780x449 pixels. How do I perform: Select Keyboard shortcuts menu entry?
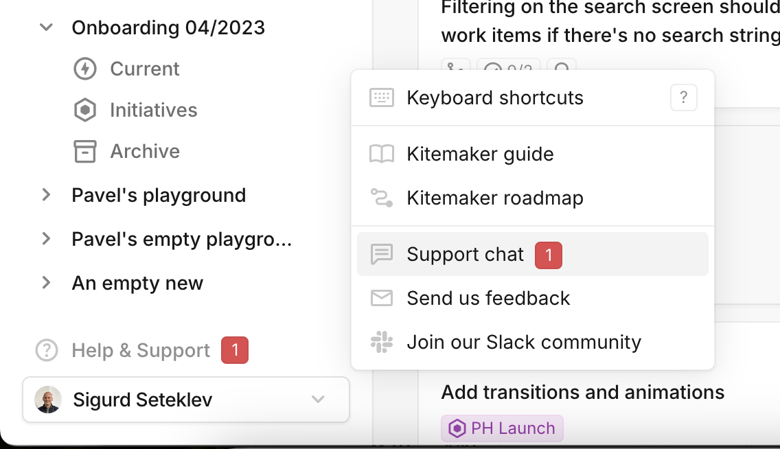coord(494,97)
